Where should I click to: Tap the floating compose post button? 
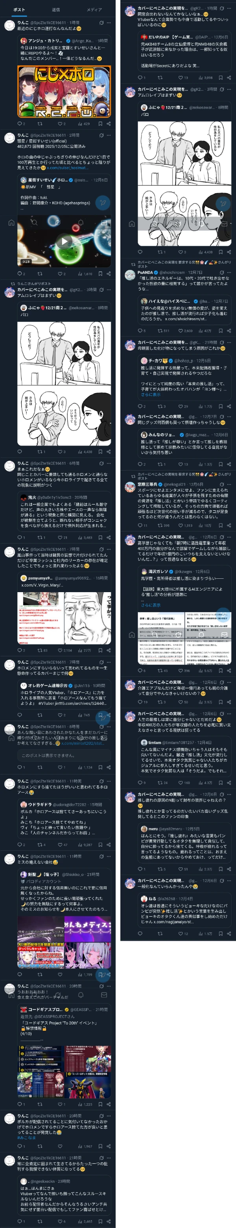(103, 203)
